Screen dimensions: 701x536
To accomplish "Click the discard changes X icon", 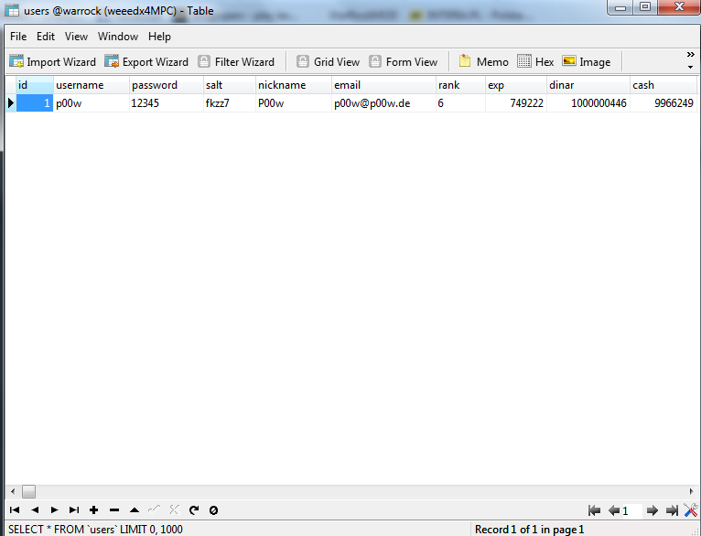I will coord(175,510).
